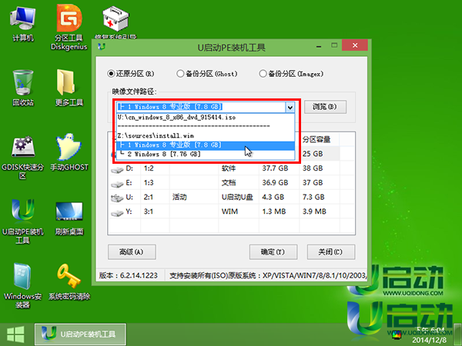Open U启动PE装机工具 desktop shortcut
The height and width of the screenshot is (346, 462).
[23, 222]
